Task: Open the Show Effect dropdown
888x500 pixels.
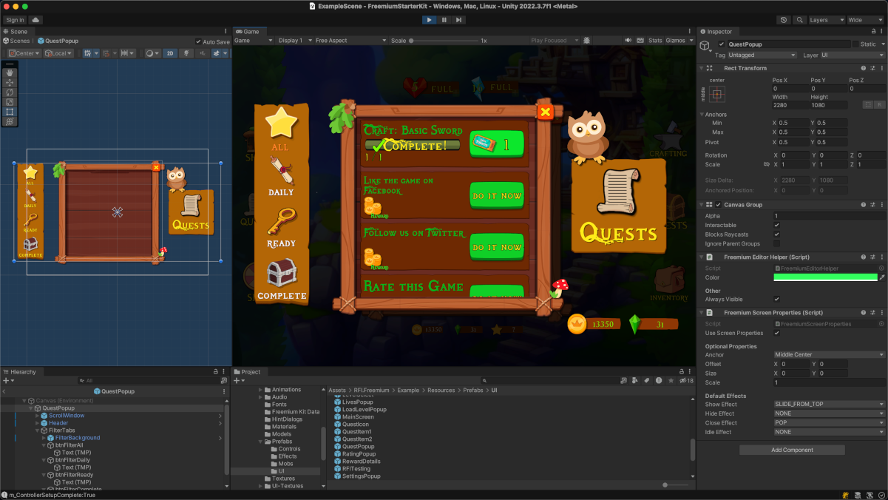Action: point(828,405)
